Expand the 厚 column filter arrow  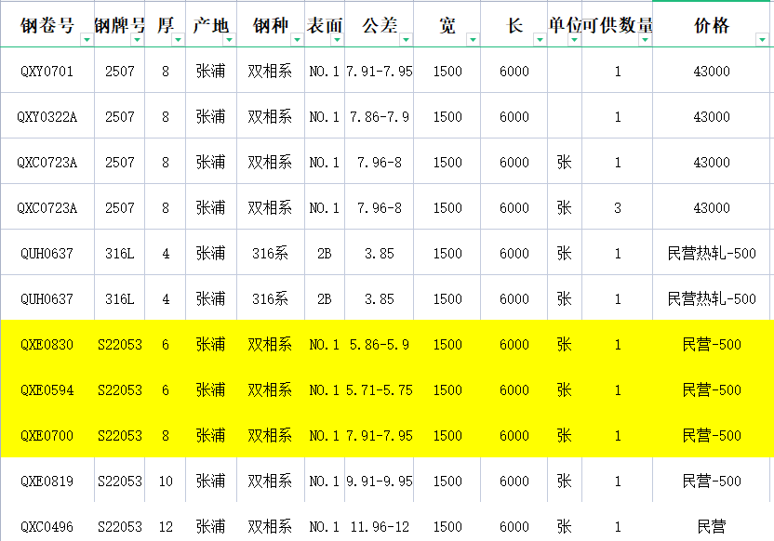pyautogui.click(x=177, y=39)
